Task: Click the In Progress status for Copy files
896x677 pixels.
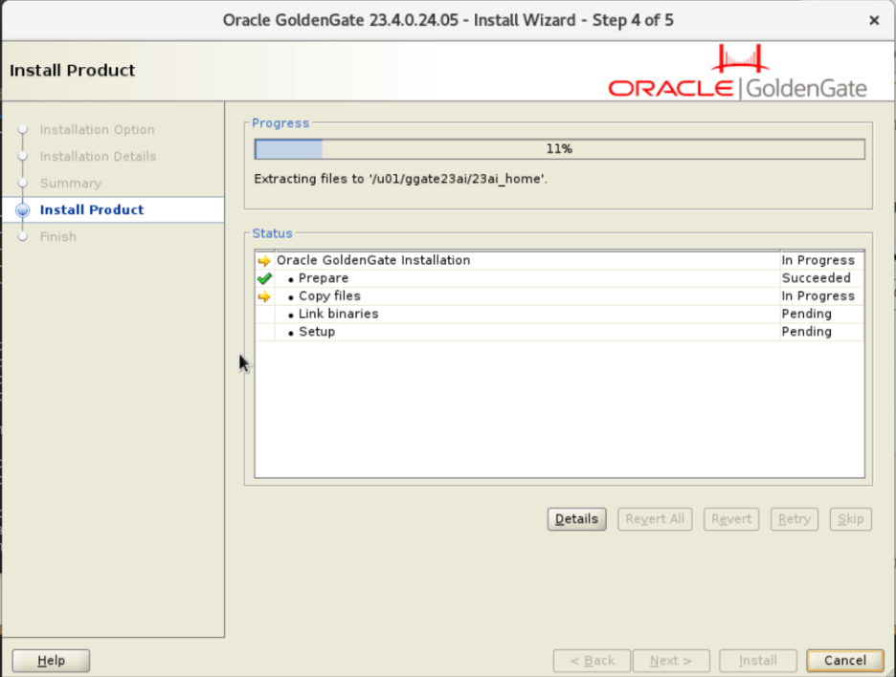Action: (x=818, y=295)
